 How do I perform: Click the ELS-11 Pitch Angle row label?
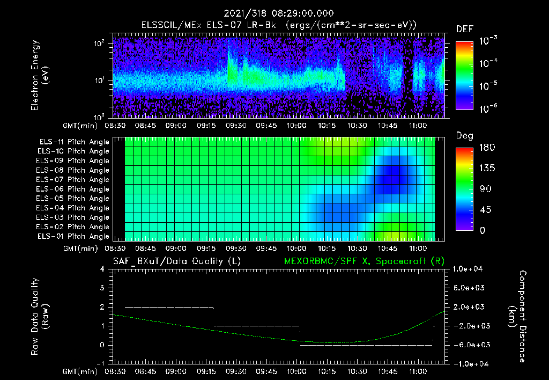click(74, 142)
